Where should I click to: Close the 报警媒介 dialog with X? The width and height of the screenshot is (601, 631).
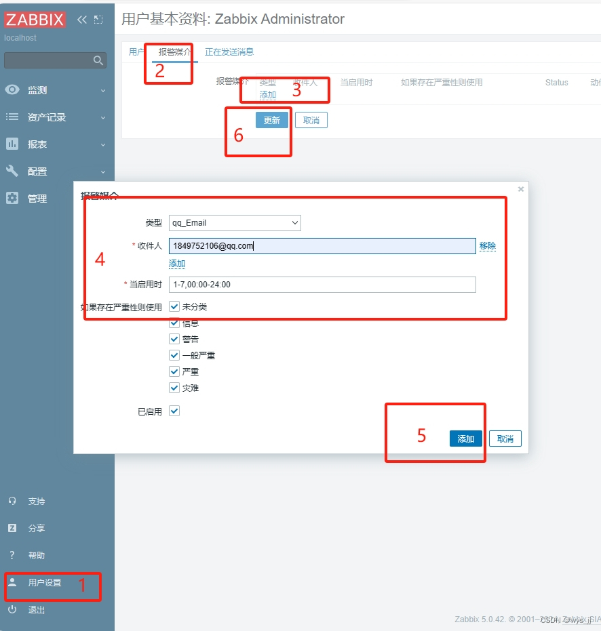click(521, 189)
